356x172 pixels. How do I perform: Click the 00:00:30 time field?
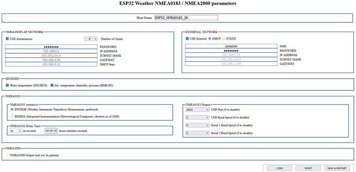(51, 131)
